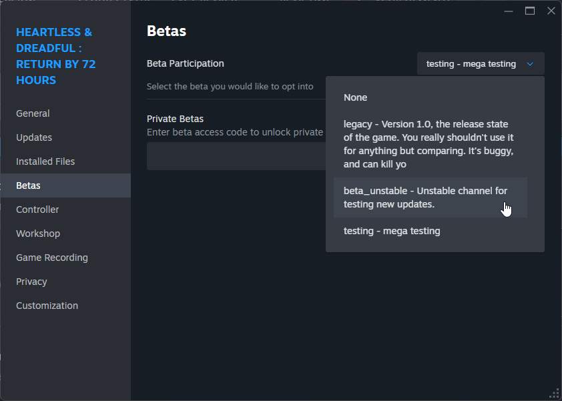Click the game title Heartless & Dreadful
This screenshot has height=401, width=562.
(x=56, y=56)
